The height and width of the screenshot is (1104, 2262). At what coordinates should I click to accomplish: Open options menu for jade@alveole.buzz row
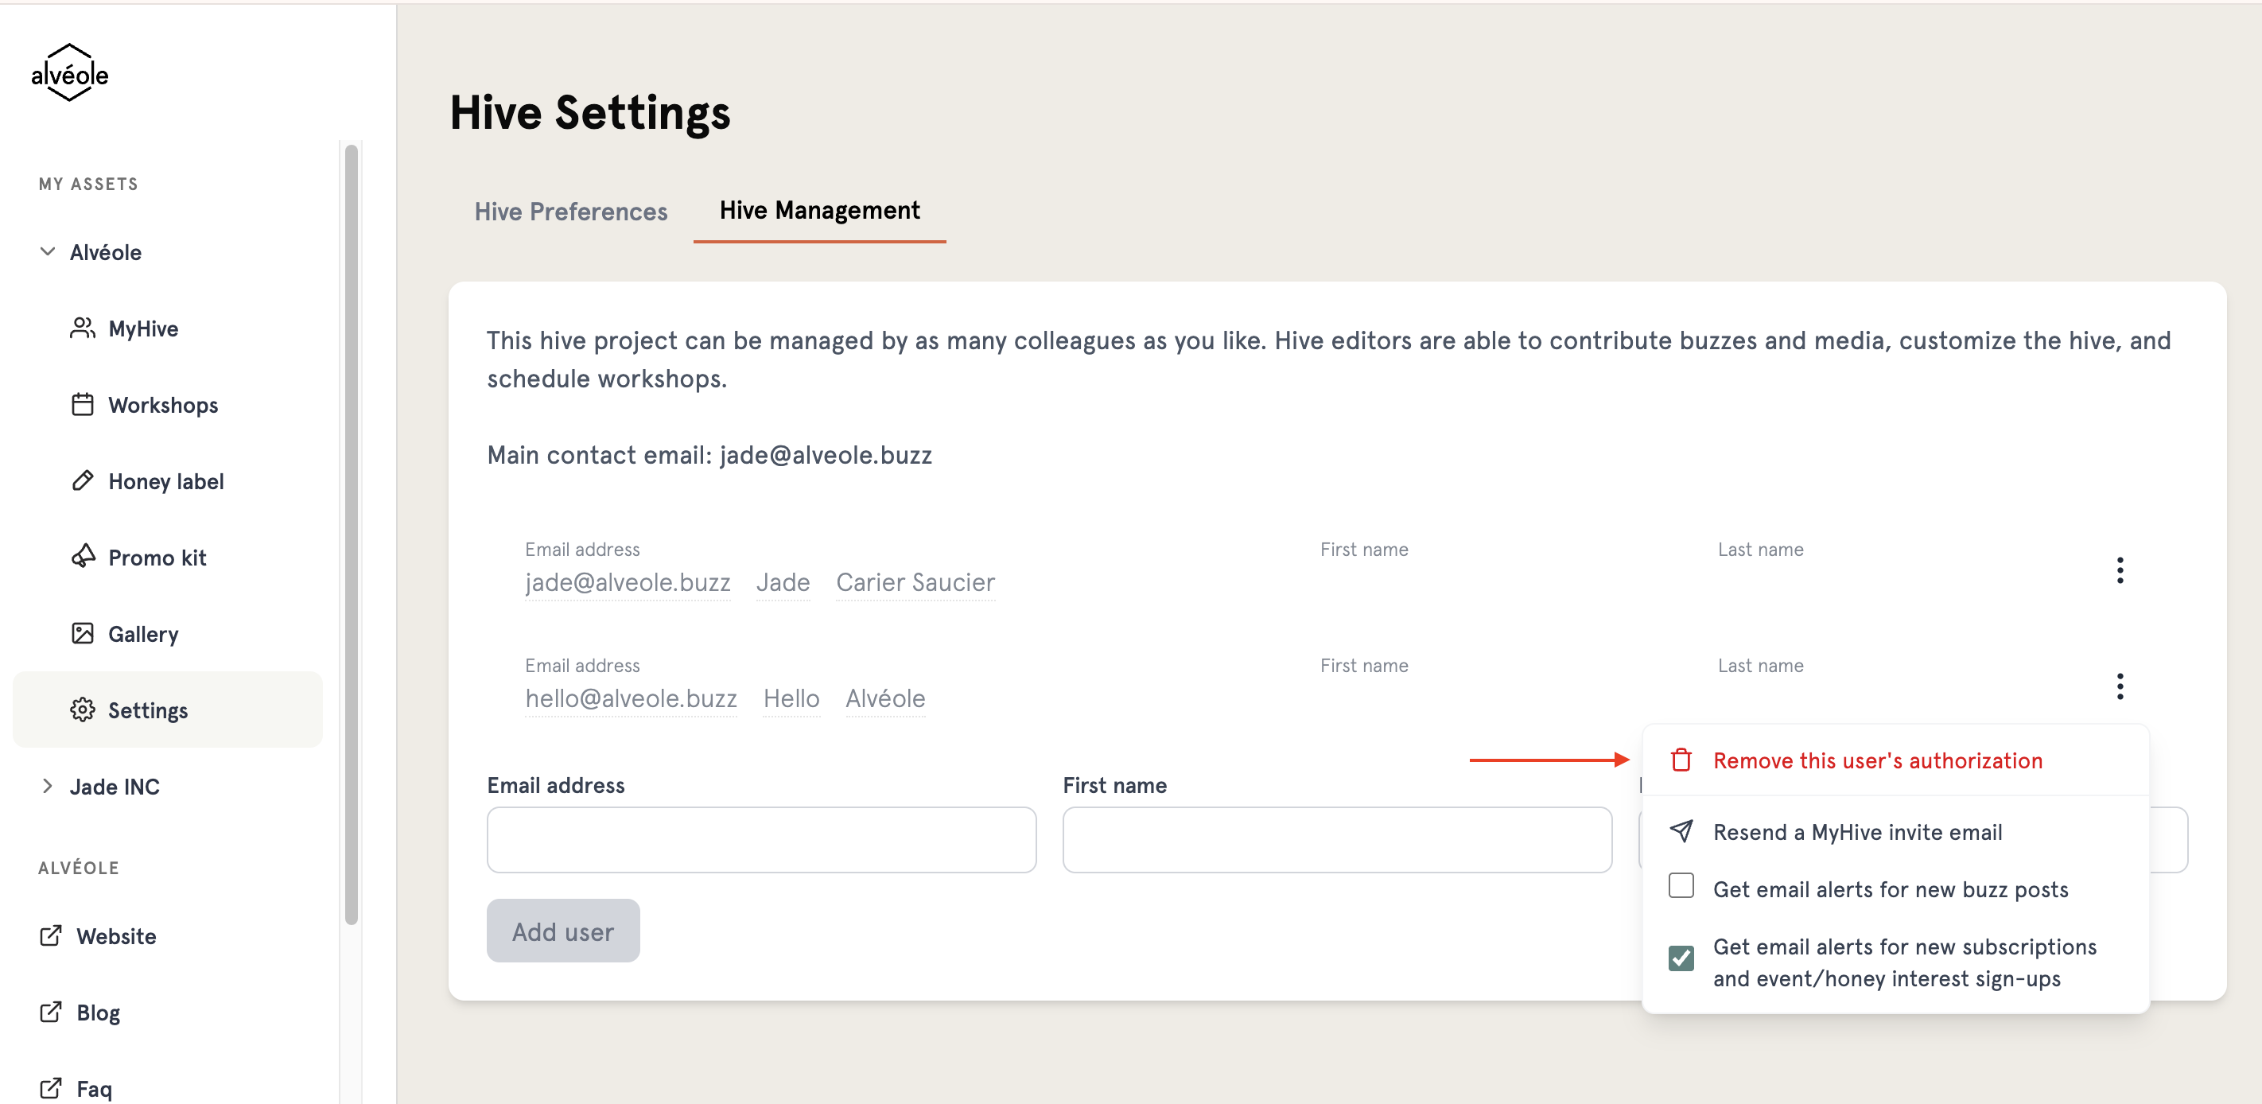[x=2120, y=570]
